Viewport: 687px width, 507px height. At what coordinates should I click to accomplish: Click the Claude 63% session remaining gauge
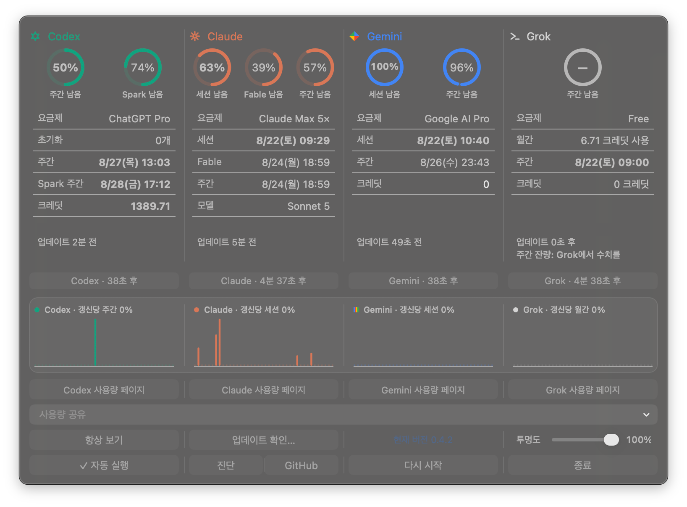click(212, 67)
